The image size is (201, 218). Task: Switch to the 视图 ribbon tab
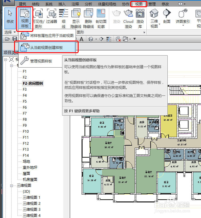click(x=139, y=4)
